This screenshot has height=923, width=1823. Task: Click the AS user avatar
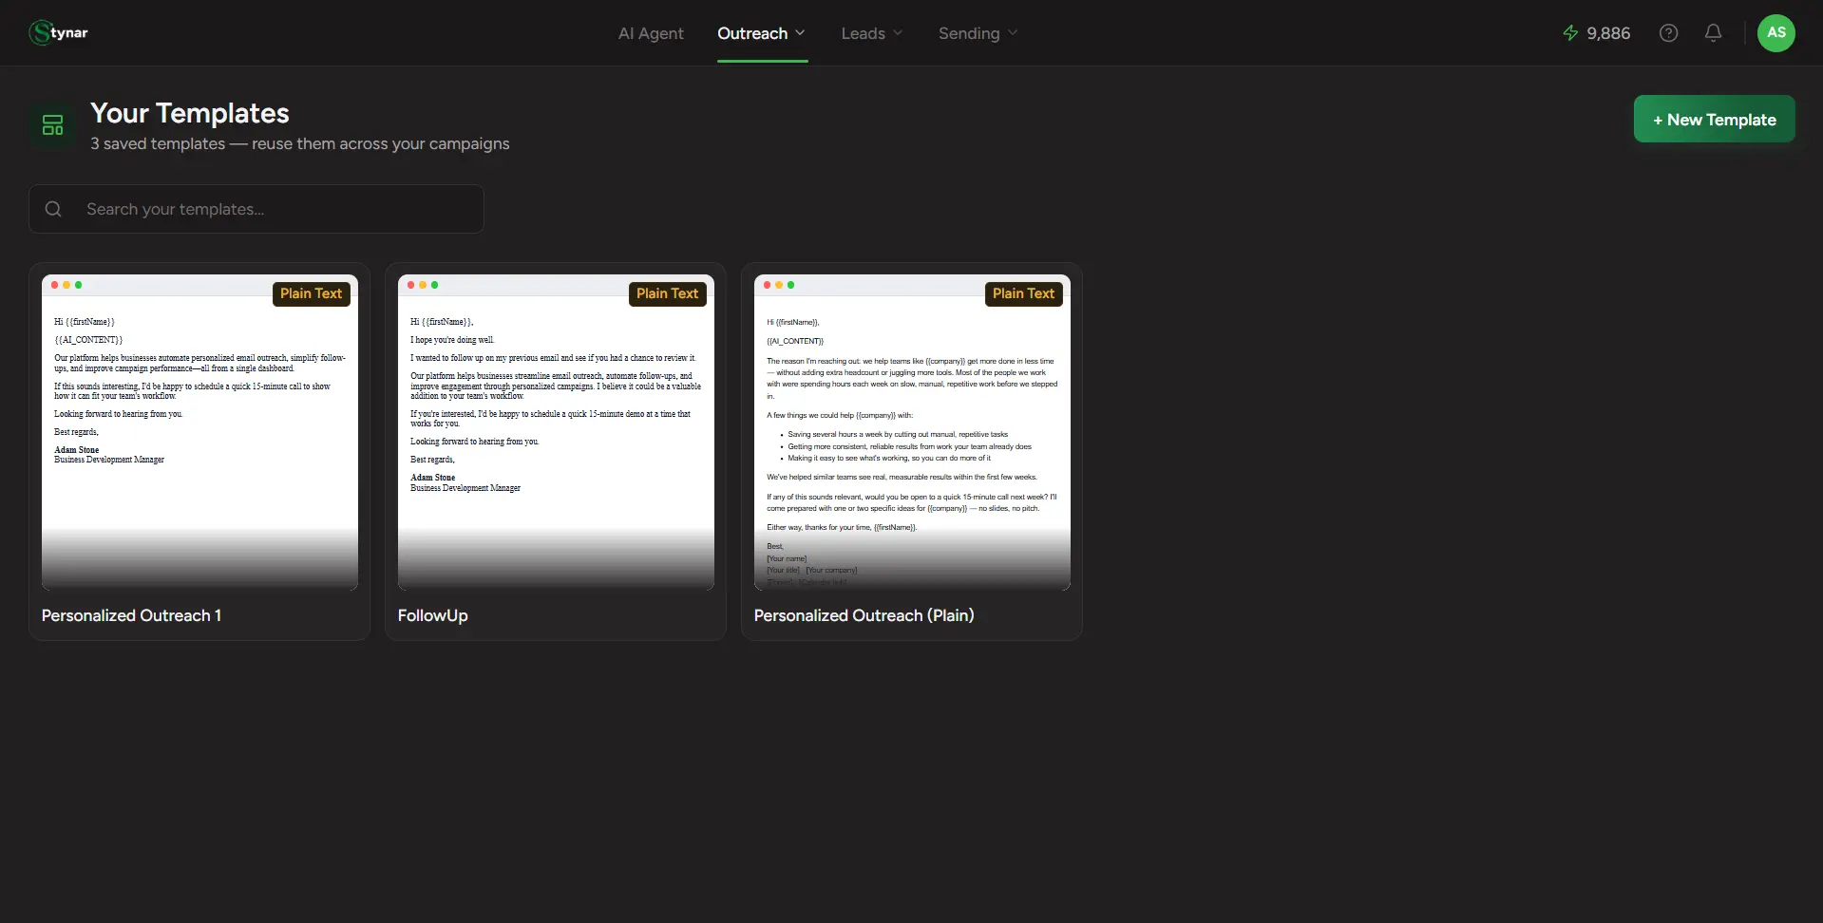pyautogui.click(x=1776, y=33)
